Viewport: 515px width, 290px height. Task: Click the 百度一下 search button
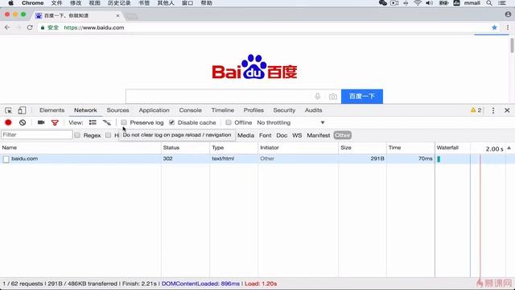click(362, 97)
